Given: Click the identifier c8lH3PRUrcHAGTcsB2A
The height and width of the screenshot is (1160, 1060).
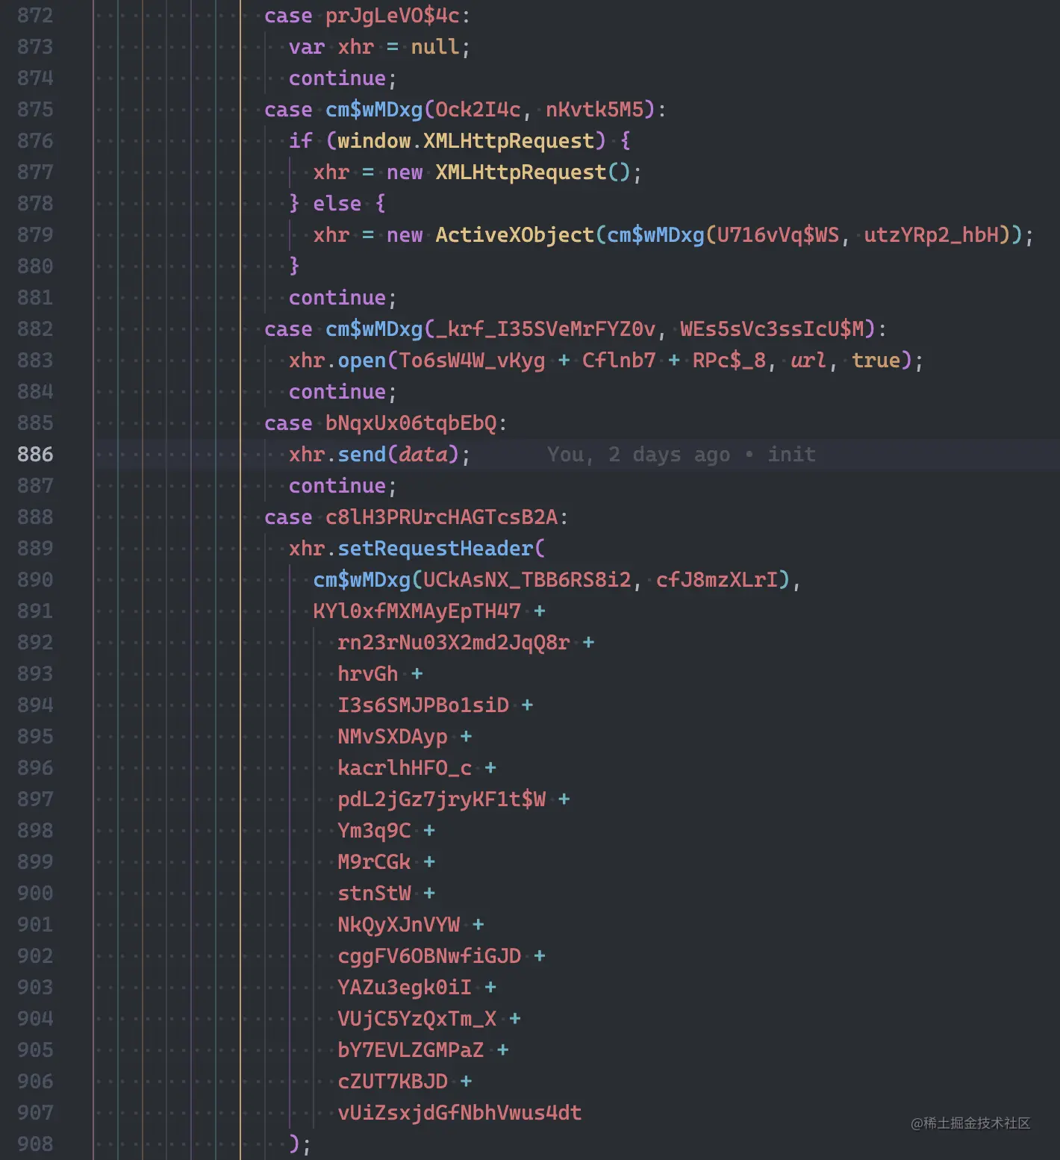Looking at the screenshot, I should pos(442,517).
